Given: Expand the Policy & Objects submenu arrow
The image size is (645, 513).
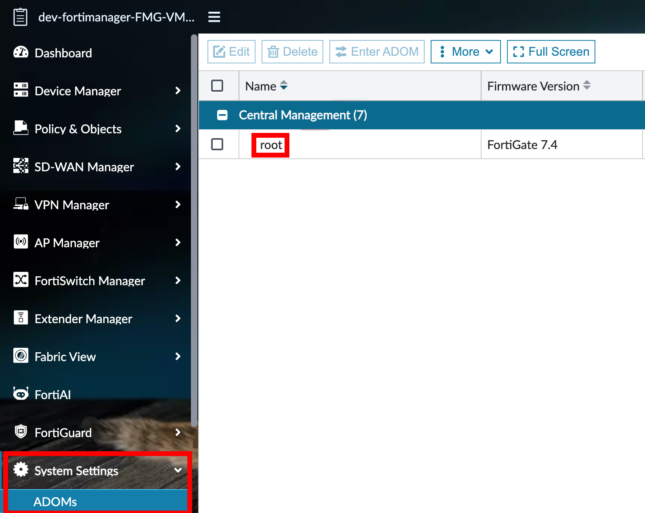Looking at the screenshot, I should (178, 128).
